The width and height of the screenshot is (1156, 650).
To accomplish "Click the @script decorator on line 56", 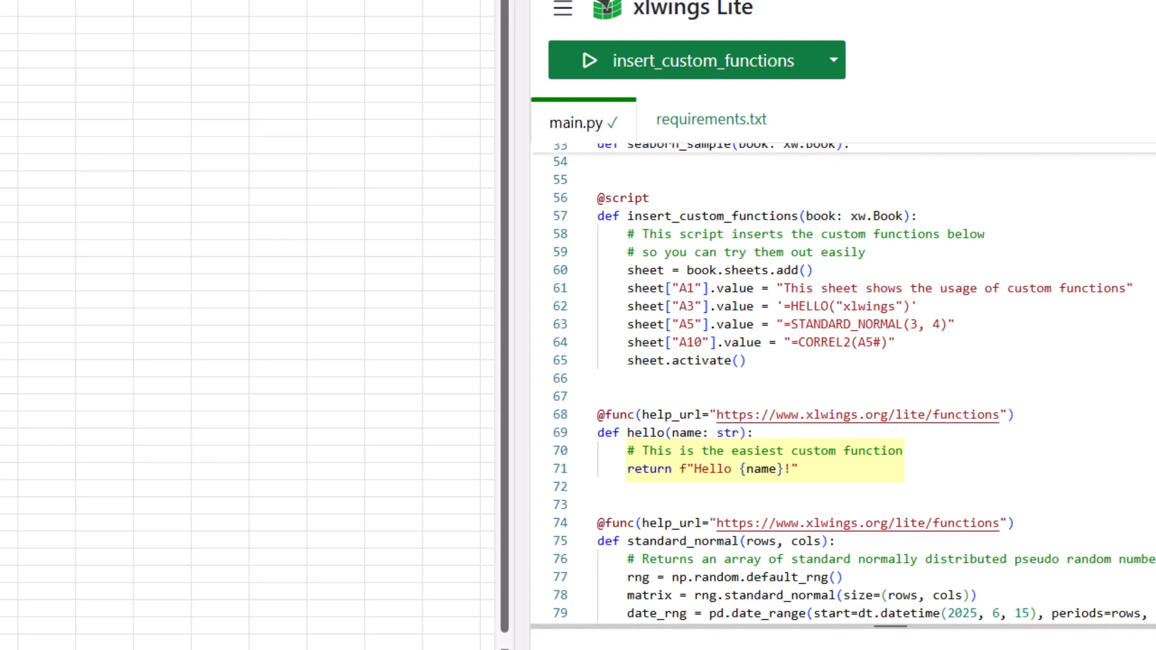I will [x=623, y=198].
